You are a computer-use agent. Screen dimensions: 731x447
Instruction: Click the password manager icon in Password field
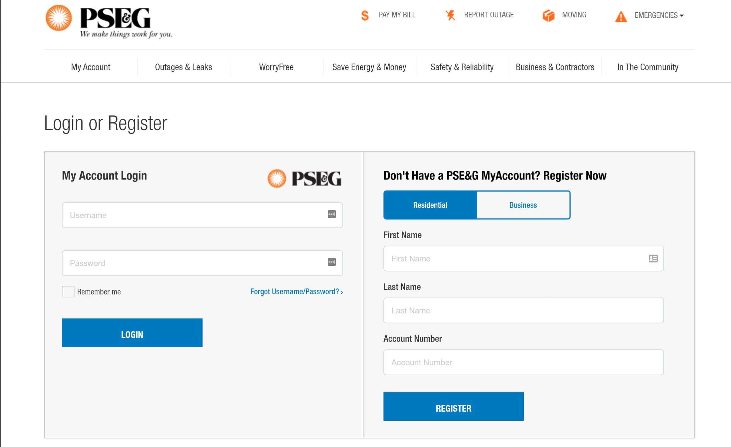click(332, 262)
